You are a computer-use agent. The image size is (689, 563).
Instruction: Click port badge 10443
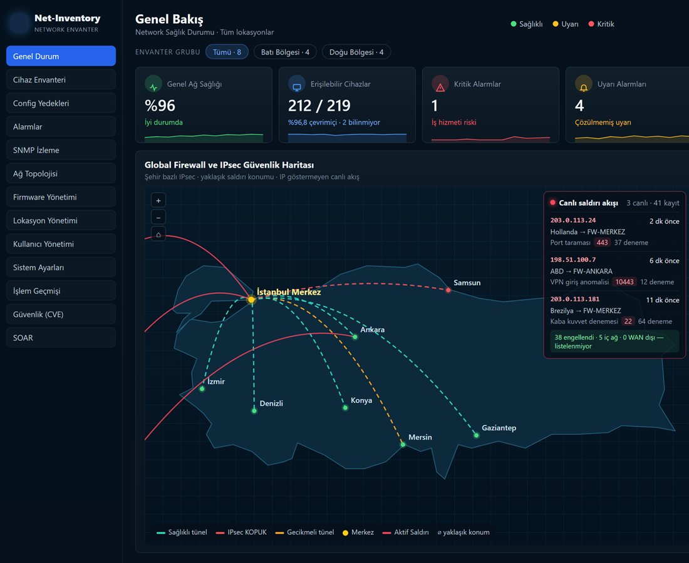(x=624, y=282)
